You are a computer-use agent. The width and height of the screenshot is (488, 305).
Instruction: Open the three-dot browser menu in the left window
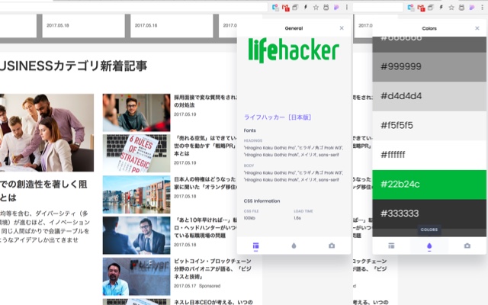(347, 7)
